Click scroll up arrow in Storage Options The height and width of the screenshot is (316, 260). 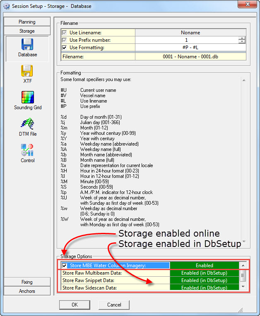tap(243, 266)
